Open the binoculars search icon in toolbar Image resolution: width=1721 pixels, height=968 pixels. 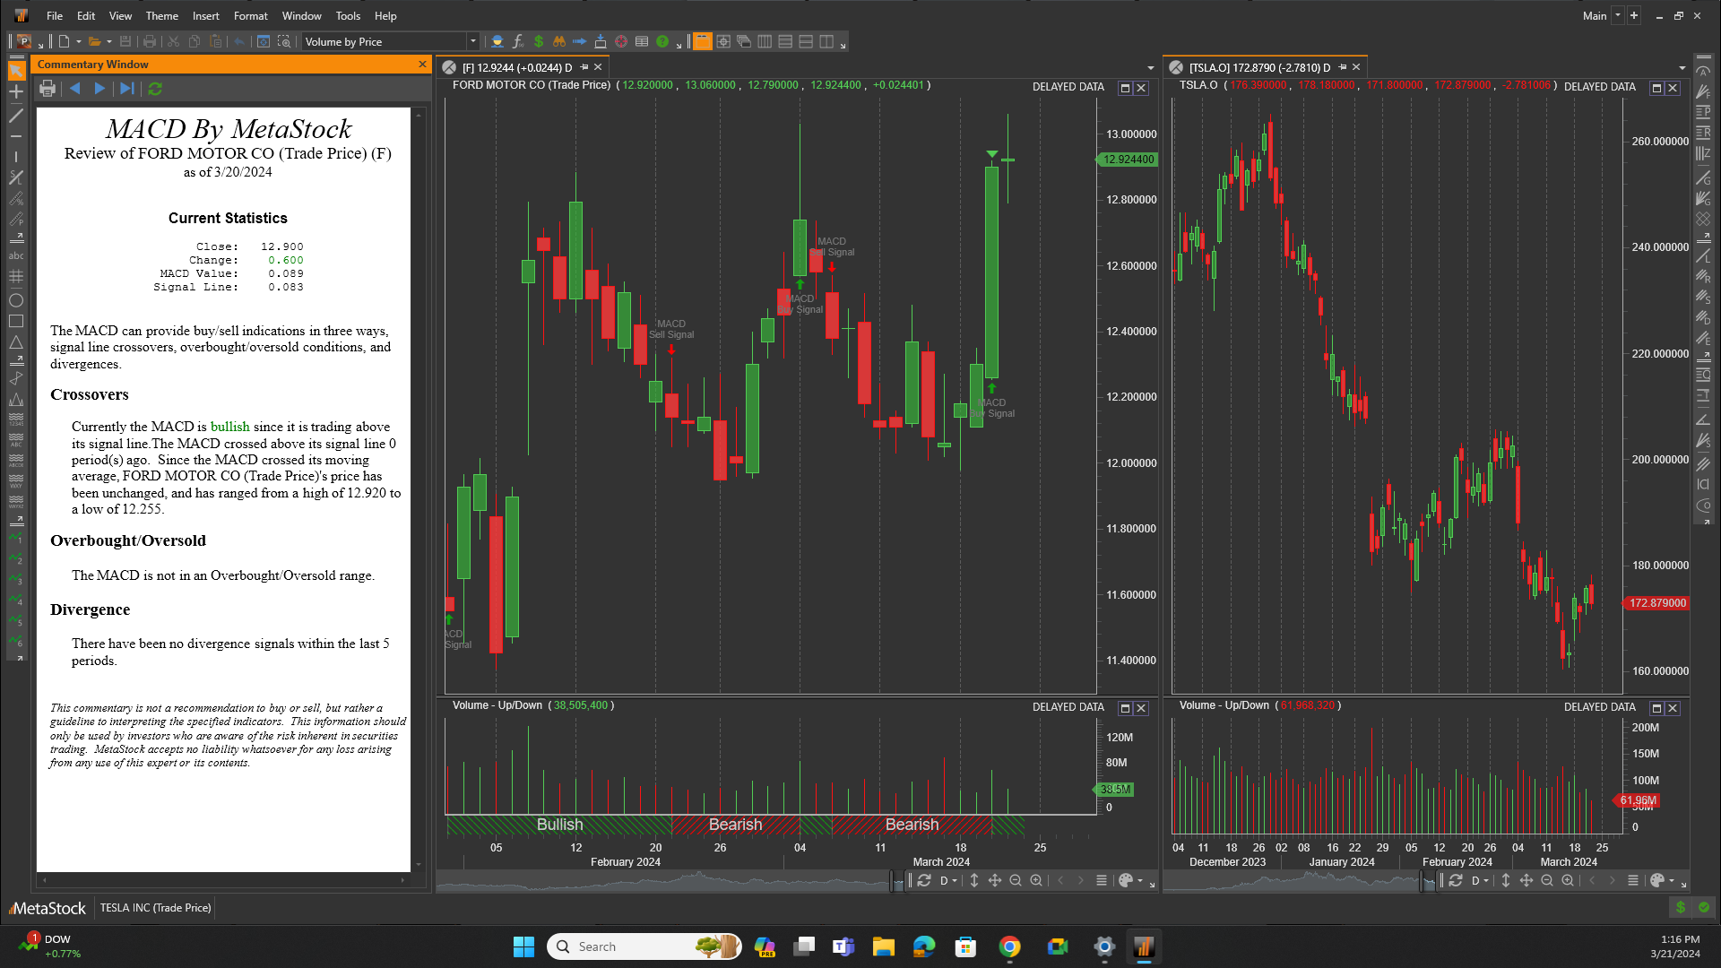point(559,41)
